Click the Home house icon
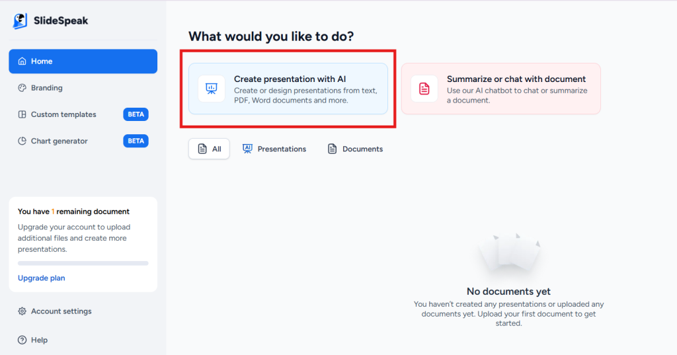Screen dimensions: 677x355 tap(22, 61)
